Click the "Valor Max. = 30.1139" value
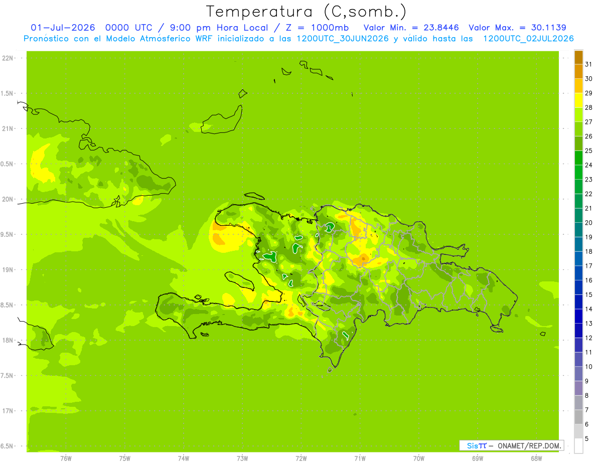Image resolution: width=602 pixels, height=465 pixels. [x=517, y=28]
